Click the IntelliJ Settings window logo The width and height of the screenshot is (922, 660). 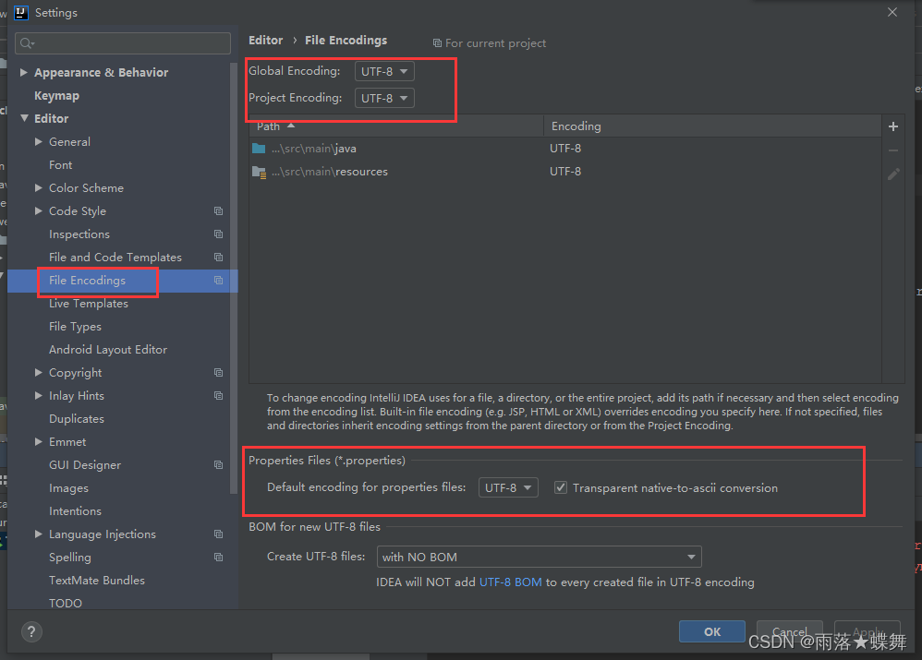coord(21,12)
